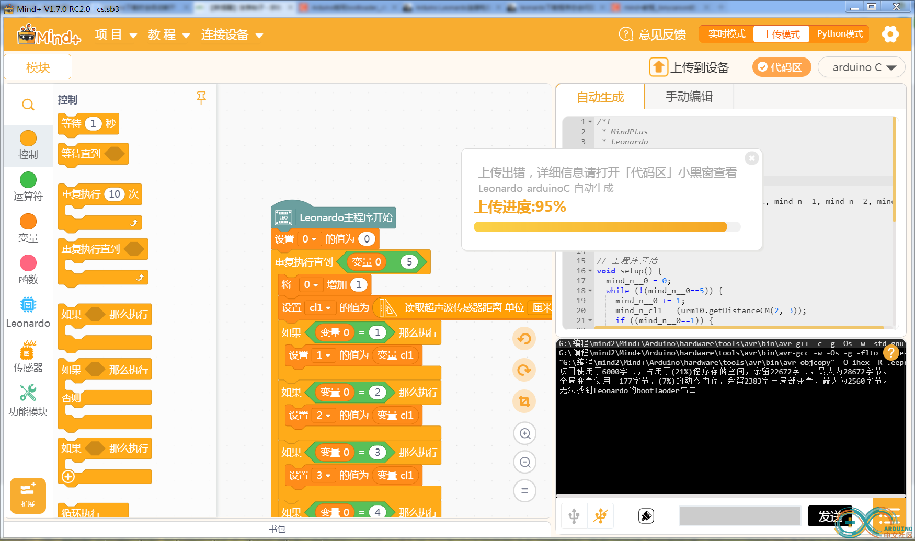Click the plus icon on the 如果 那么执行 block

pos(68,477)
